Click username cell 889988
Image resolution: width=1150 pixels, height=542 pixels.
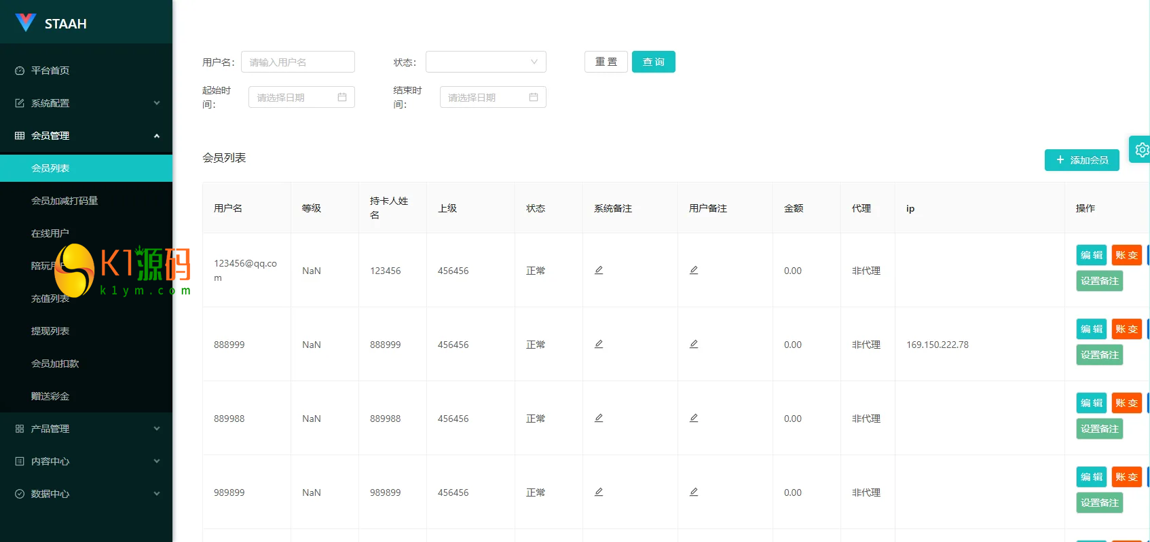pyautogui.click(x=229, y=419)
